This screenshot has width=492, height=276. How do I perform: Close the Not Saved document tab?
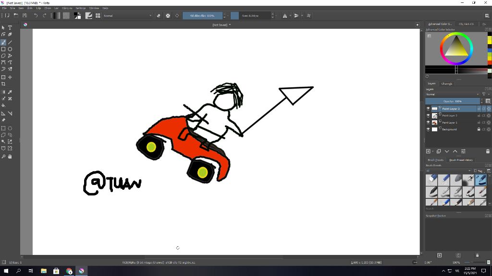[x=418, y=25]
